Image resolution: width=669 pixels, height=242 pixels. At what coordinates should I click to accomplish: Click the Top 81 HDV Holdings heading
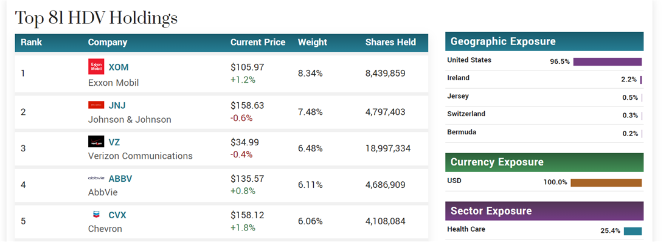(96, 18)
